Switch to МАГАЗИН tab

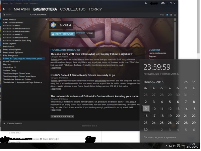(x=22, y=9)
